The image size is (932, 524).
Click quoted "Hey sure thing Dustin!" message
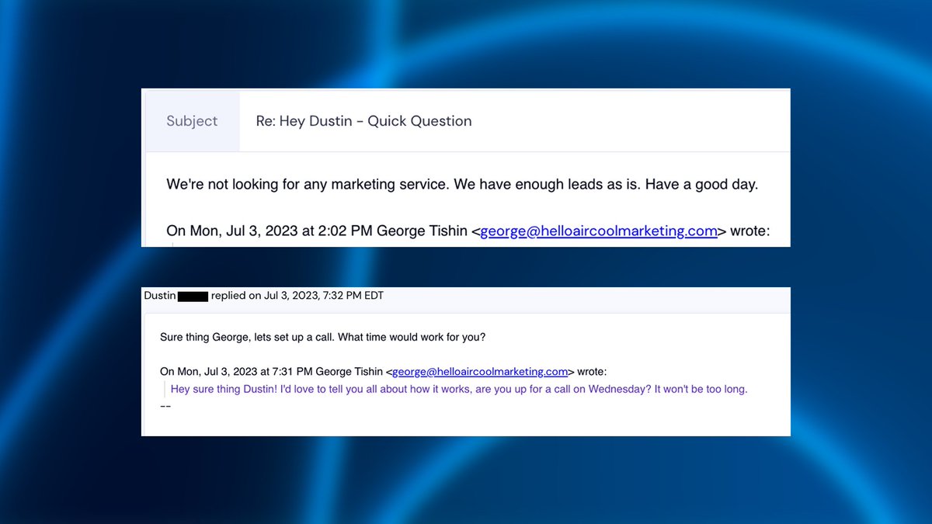pos(459,389)
